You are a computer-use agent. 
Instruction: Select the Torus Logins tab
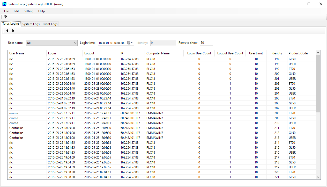click(x=11, y=24)
